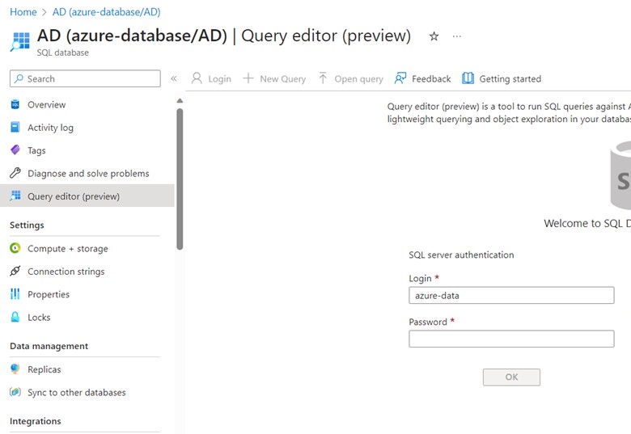631x434 pixels.
Task: Focus the Password input field
Action: point(511,339)
